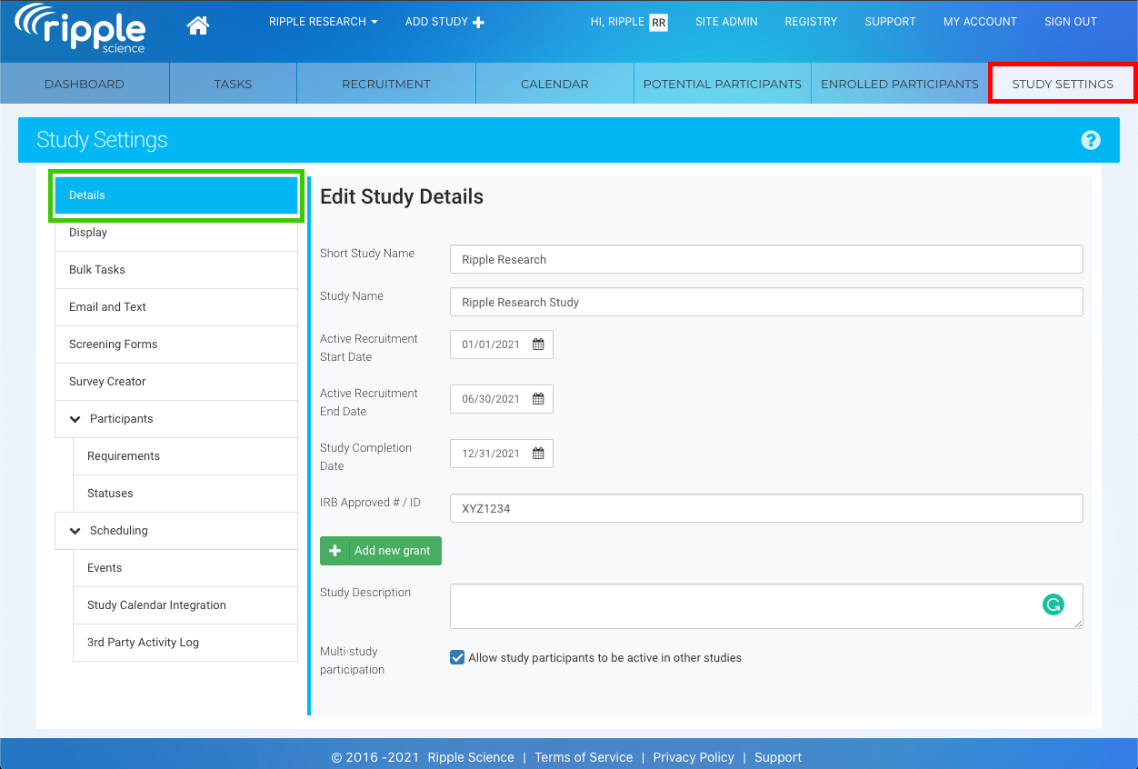Uncheck allow multi-study participation checkbox

pos(457,657)
